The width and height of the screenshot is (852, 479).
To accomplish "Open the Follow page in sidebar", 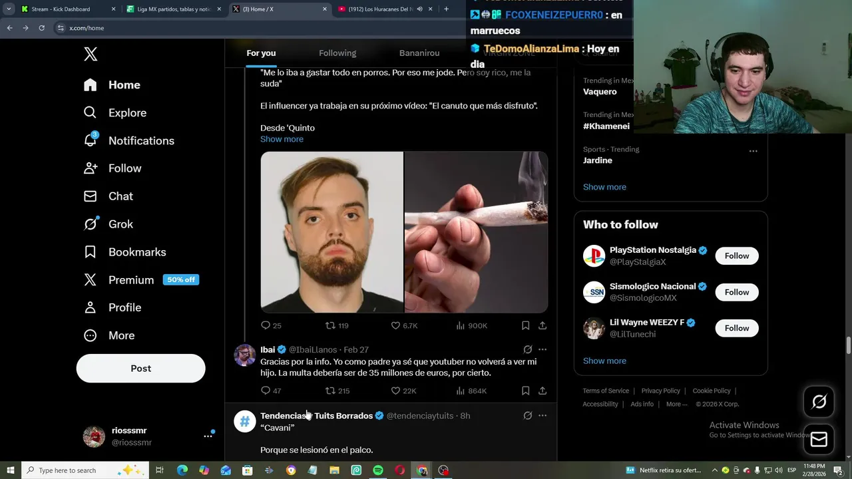I will click(112, 168).
